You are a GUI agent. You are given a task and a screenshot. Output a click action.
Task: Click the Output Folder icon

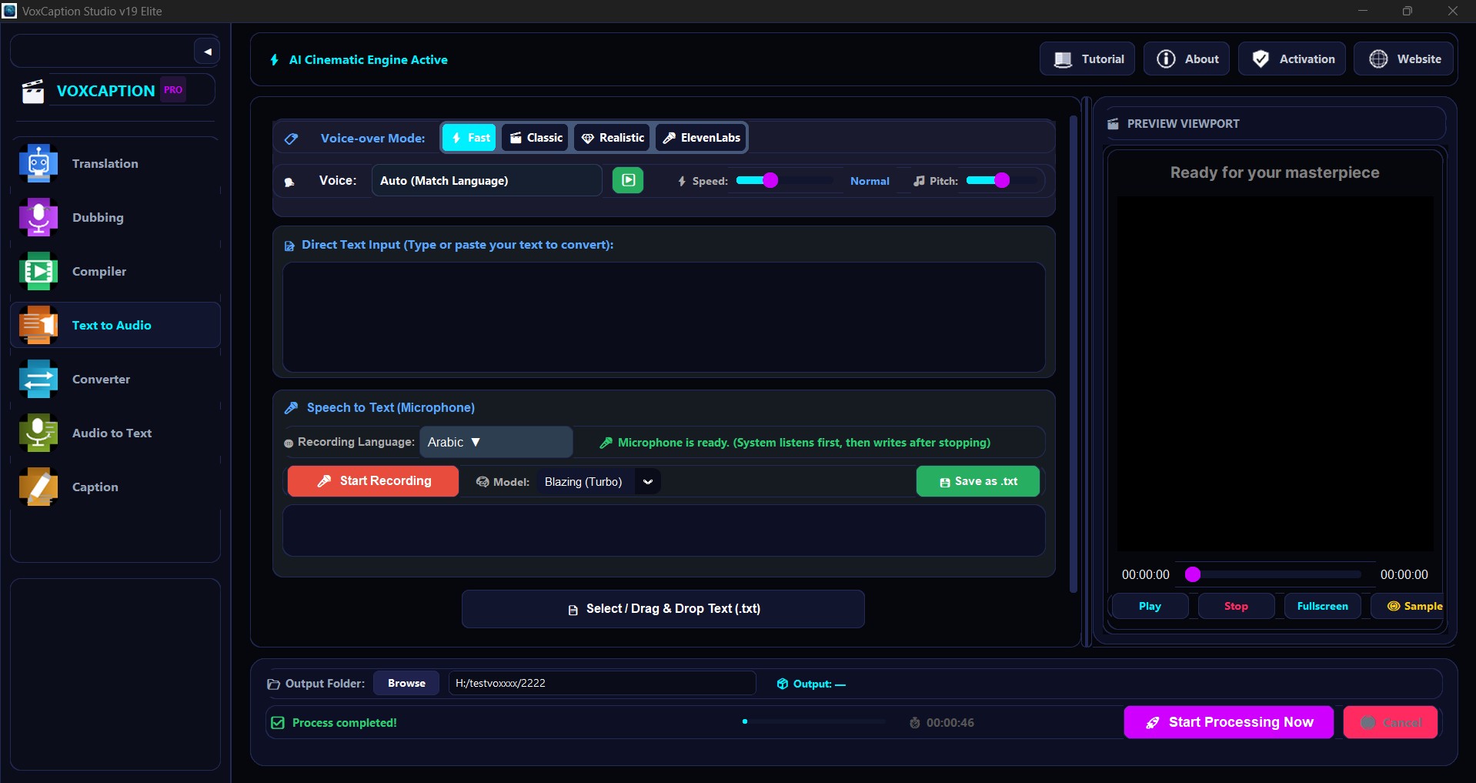point(273,684)
